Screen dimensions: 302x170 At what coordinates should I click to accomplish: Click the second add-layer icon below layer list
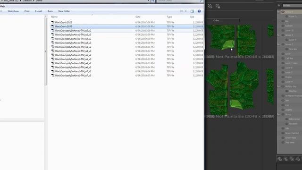285,159
